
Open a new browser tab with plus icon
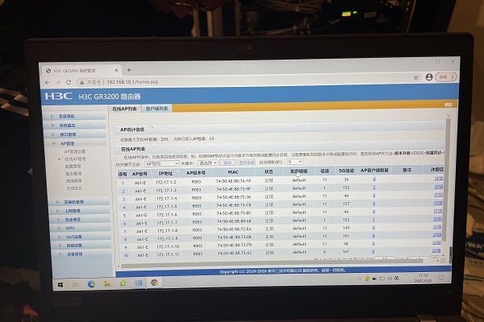(x=129, y=70)
